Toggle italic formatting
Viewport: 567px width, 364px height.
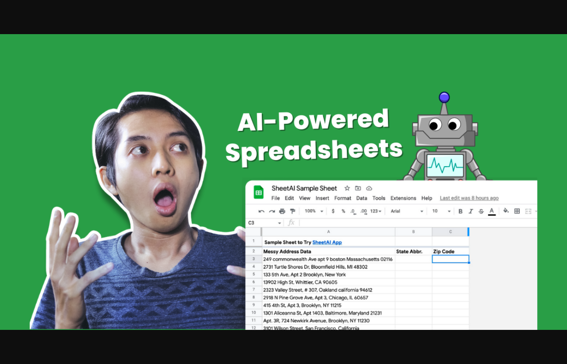pos(471,211)
